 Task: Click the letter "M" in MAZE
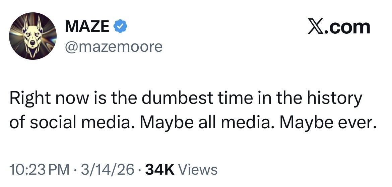point(72,26)
